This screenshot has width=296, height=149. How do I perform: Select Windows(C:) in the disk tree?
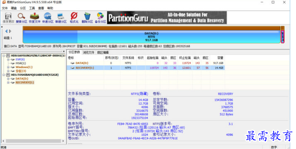(24, 67)
